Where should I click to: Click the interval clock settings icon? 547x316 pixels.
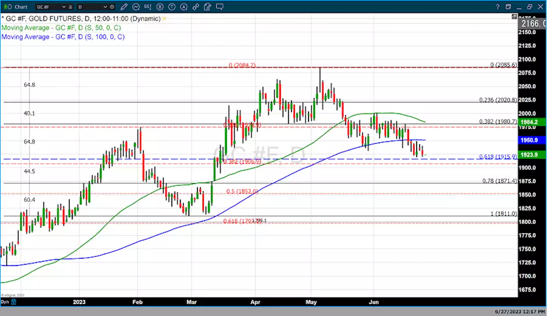pos(112,7)
